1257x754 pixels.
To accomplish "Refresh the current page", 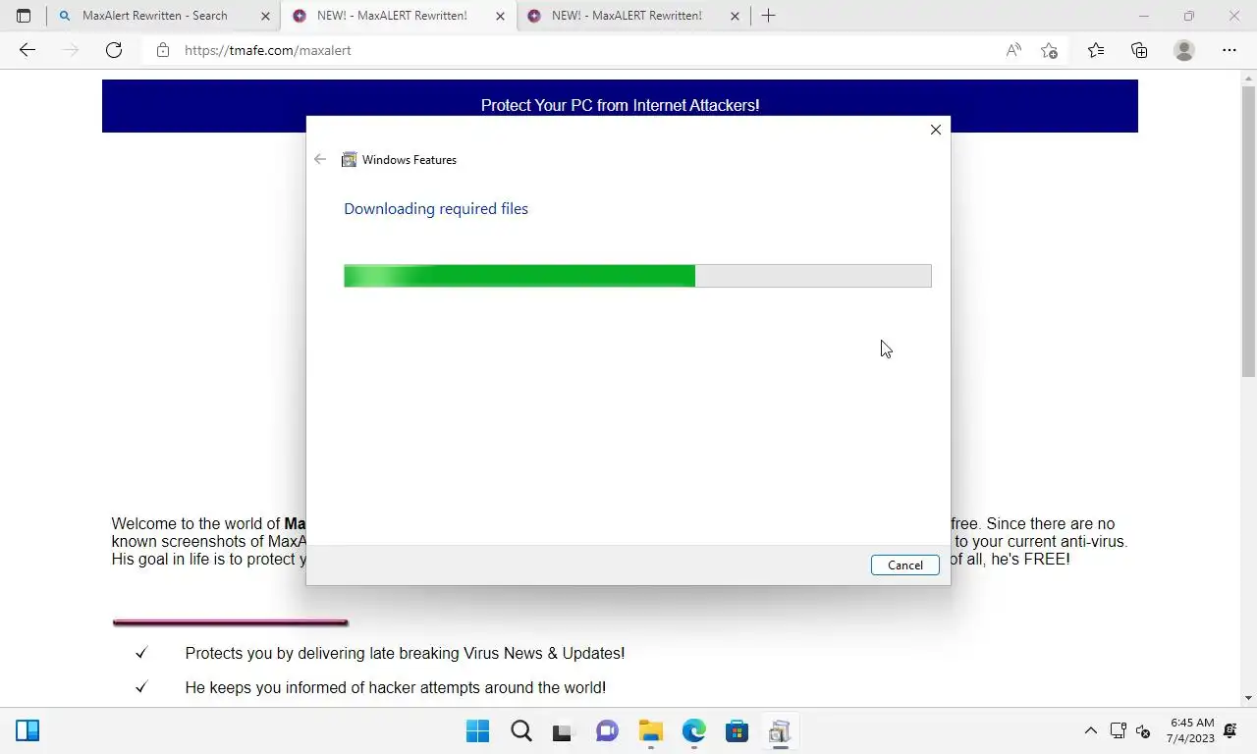I will tap(114, 50).
